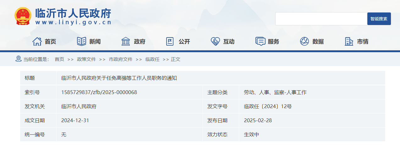
Task: Open the 数据 navigation menu item
Action: [318, 42]
